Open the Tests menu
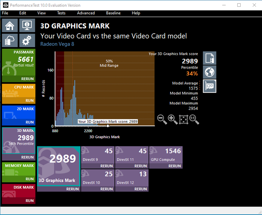 tap(61, 13)
